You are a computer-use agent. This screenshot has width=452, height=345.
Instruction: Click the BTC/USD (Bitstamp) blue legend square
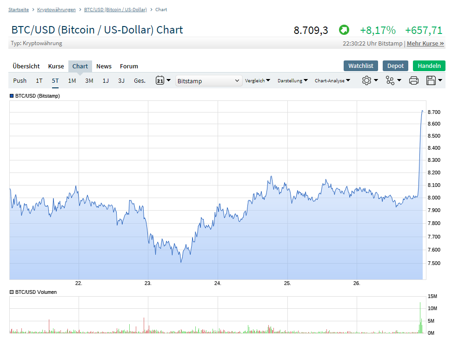(x=12, y=96)
